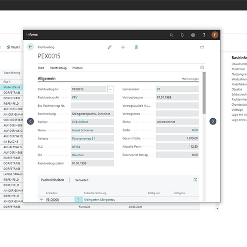
Task: Click the date 22.03.2021 in the background row
Action: point(135,207)
